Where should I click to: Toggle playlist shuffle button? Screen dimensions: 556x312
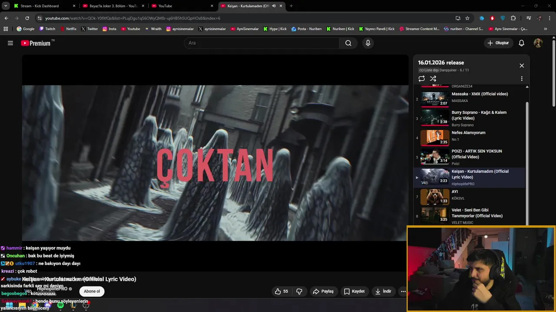pyautogui.click(x=433, y=79)
